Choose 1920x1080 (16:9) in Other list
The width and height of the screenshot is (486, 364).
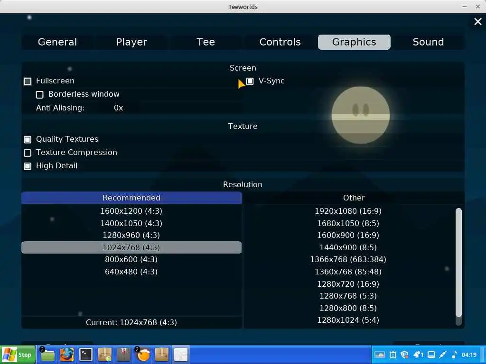348,211
